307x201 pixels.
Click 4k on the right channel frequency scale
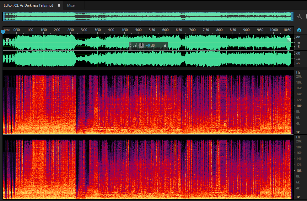click(298, 188)
